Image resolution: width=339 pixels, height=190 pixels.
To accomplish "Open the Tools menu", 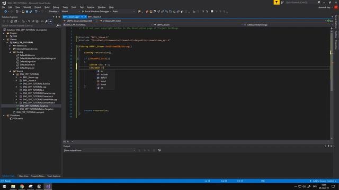I will point(74,7).
